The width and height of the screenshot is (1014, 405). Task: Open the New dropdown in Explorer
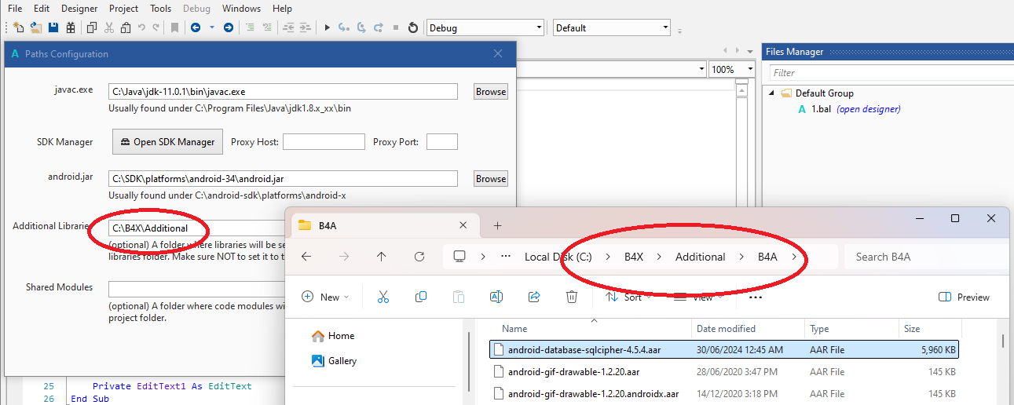pyautogui.click(x=326, y=297)
